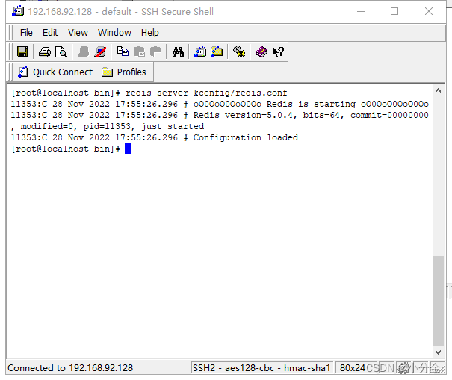
Task: Click the 'Redis is starting' log text
Action: coord(311,104)
